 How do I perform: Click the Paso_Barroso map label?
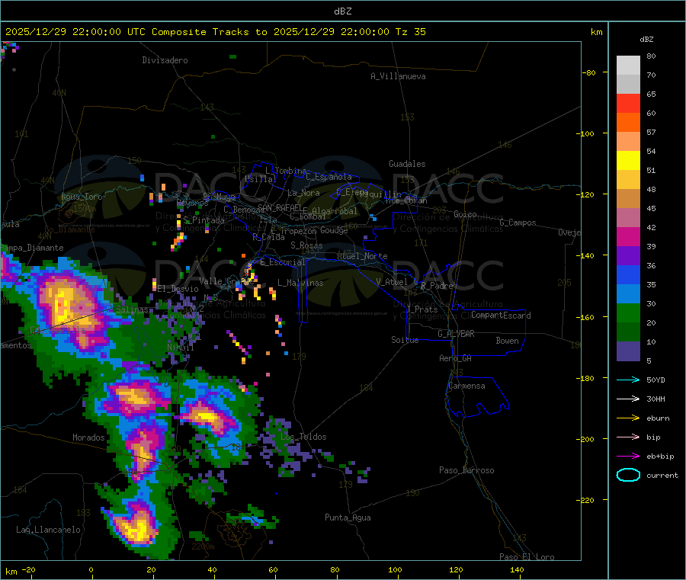[x=466, y=470]
